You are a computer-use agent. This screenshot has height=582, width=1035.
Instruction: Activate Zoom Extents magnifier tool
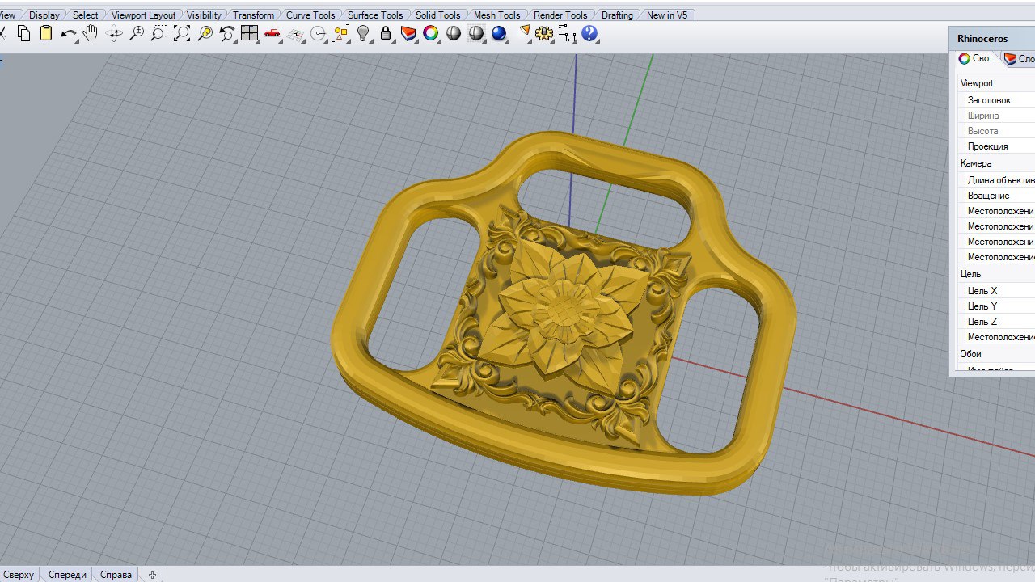click(x=182, y=34)
